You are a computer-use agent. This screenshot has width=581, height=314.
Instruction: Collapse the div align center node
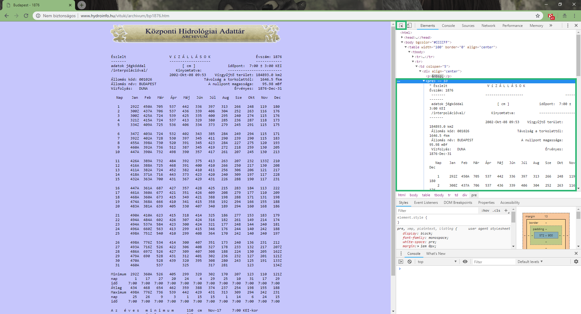click(x=420, y=71)
